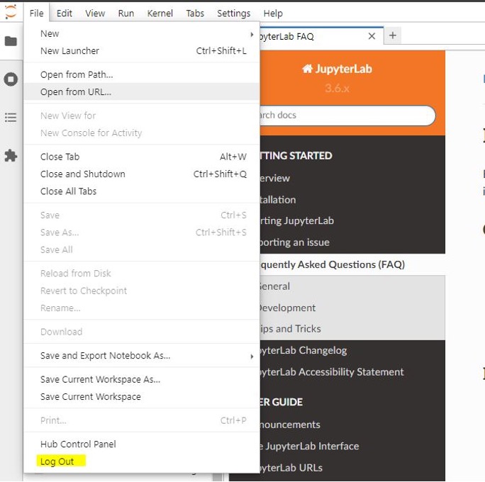Expand the New submenu
Image resolution: width=485 pixels, height=482 pixels.
coord(142,34)
